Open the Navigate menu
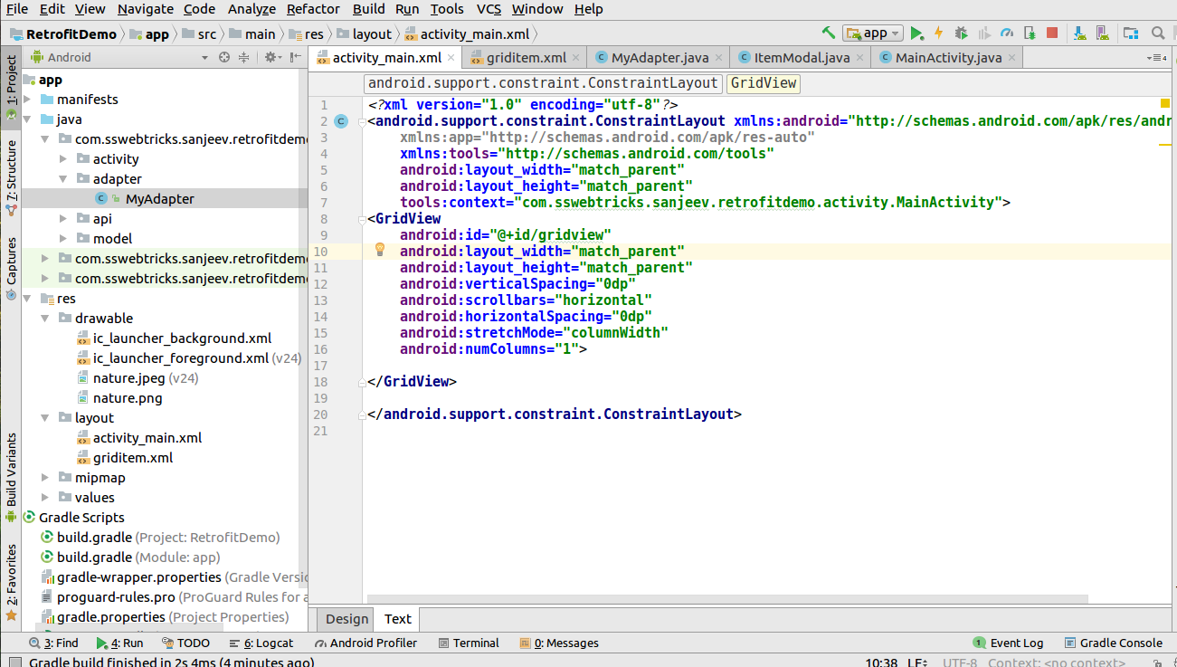Screen dimensions: 1177x667 (x=146, y=9)
